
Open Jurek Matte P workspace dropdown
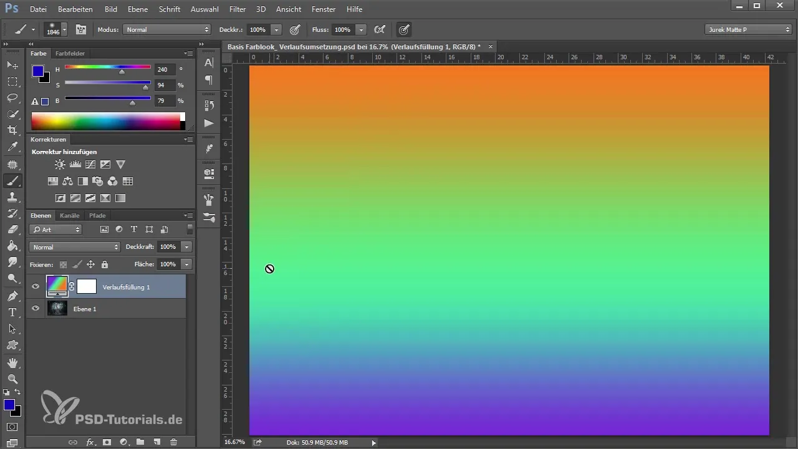(748, 29)
